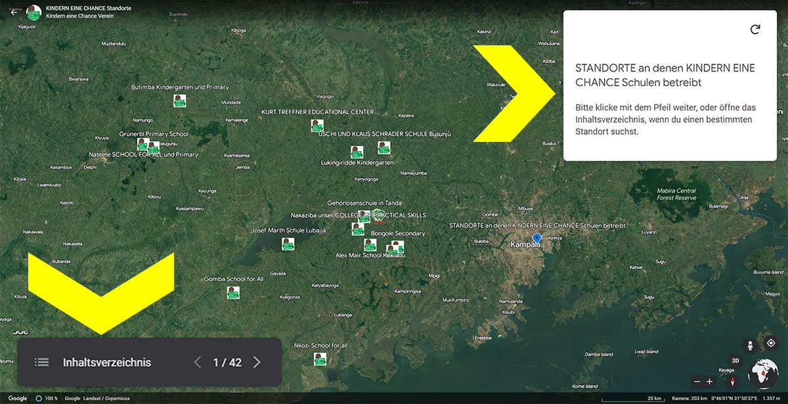Image resolution: width=788 pixels, height=404 pixels.
Task: Open the Kindern eine Chance project thumbnail
Action: pos(33,12)
